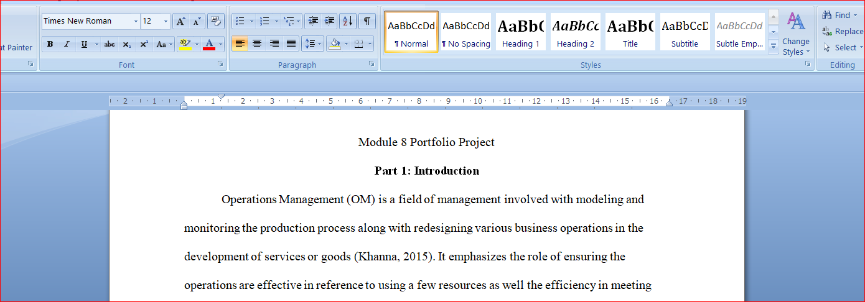Screen dimensions: 865x302
Task: Toggle Underline formatting
Action: click(83, 44)
